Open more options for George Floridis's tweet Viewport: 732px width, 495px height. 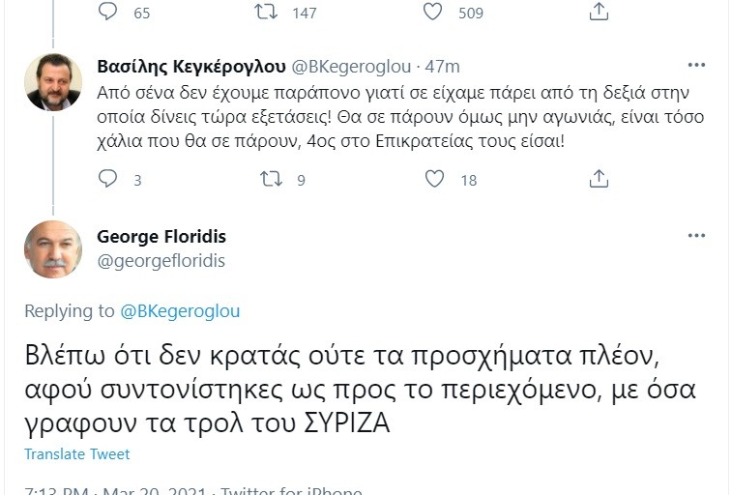[696, 236]
